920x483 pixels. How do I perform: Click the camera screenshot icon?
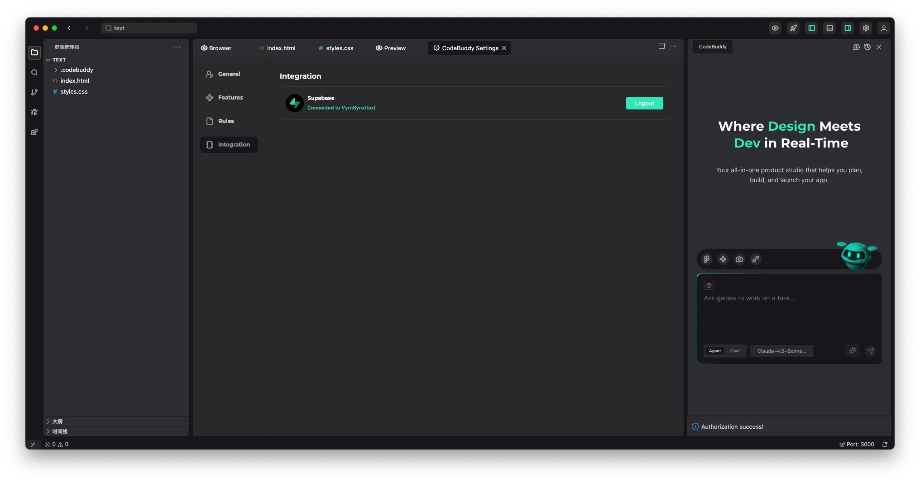click(739, 259)
